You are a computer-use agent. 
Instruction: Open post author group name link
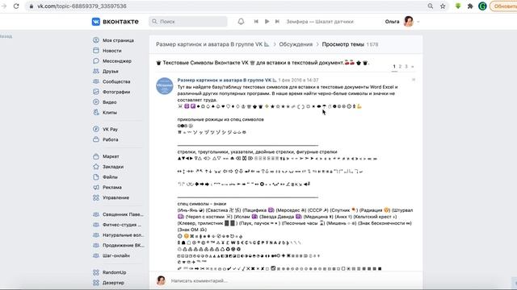pos(227,81)
